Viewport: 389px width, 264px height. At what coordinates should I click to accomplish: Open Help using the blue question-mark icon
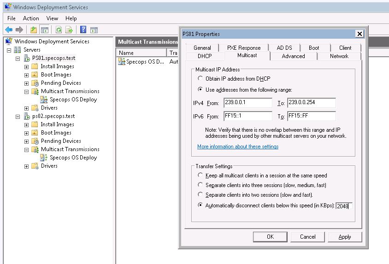pos(83,30)
